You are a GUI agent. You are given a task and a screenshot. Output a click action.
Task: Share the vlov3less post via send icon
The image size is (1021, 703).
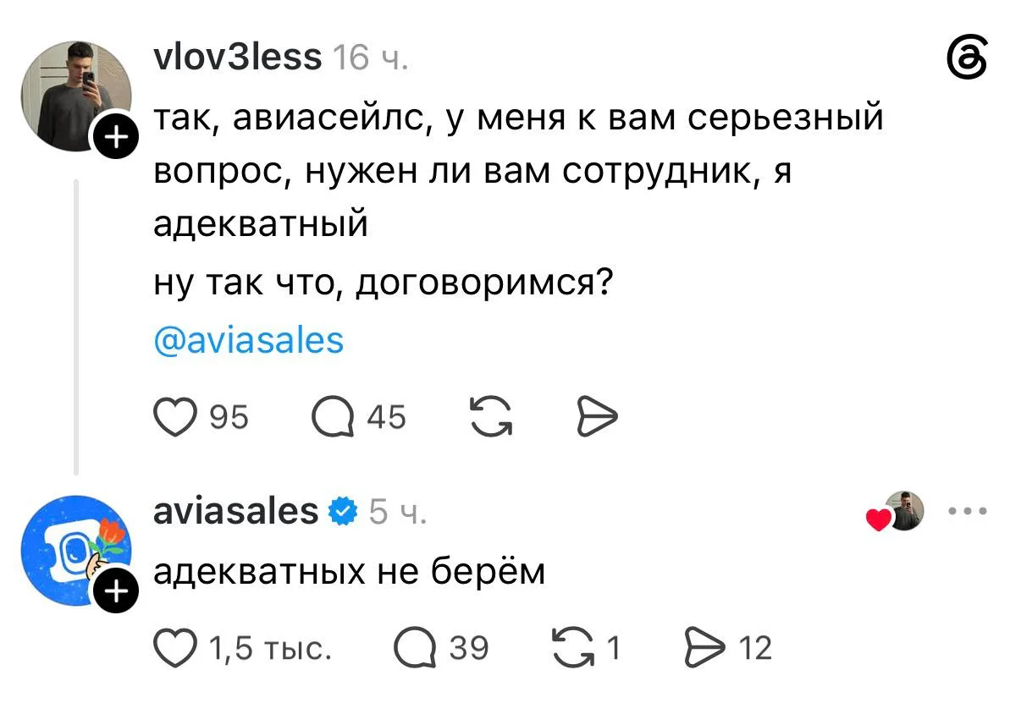598,417
